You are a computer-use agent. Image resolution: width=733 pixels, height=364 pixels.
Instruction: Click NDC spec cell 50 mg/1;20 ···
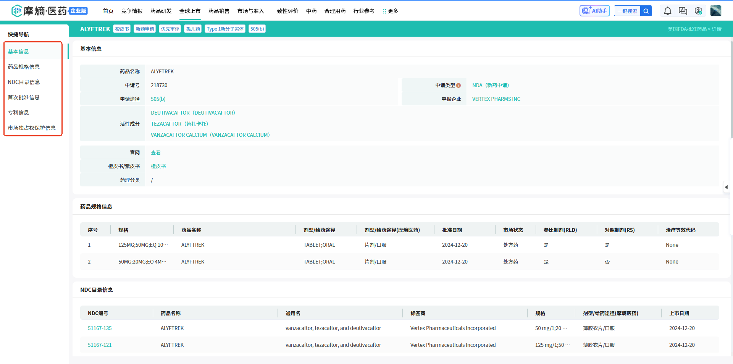(551, 328)
